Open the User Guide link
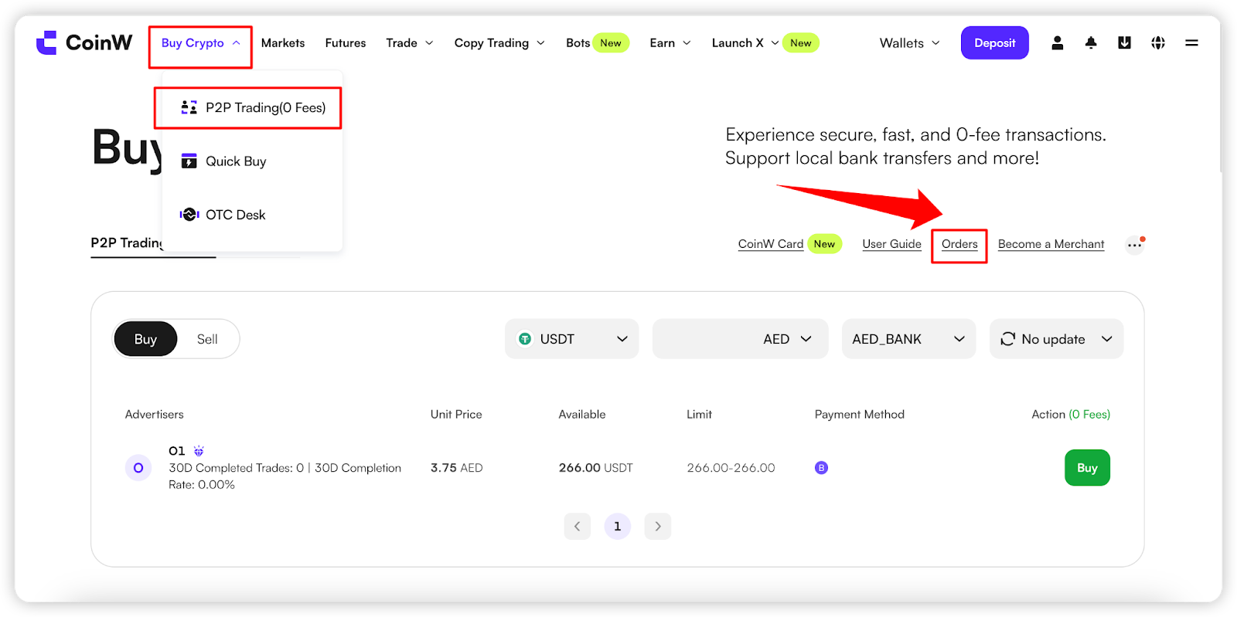 891,244
